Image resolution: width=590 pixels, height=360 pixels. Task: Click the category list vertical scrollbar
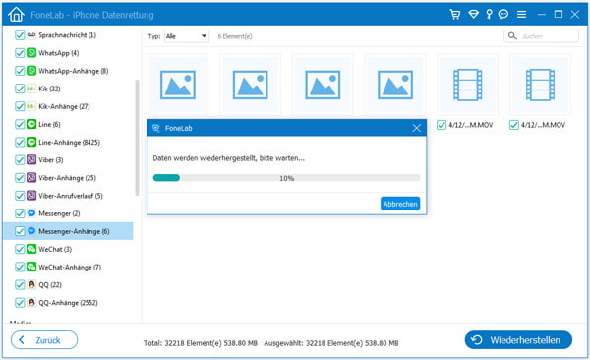click(x=137, y=138)
